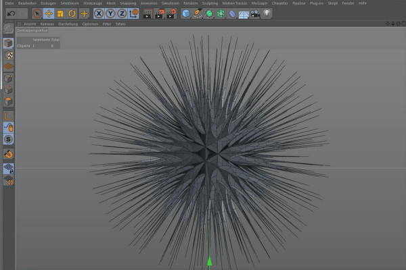Open the spline pen palette
The height and width of the screenshot is (270, 406).
[x=198, y=13]
